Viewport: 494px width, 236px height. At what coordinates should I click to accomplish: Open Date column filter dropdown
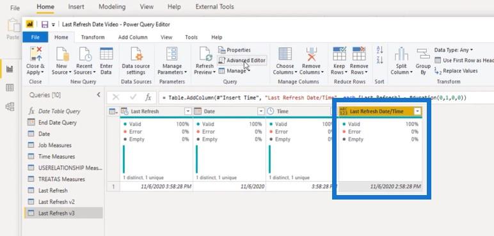pyautogui.click(x=261, y=111)
